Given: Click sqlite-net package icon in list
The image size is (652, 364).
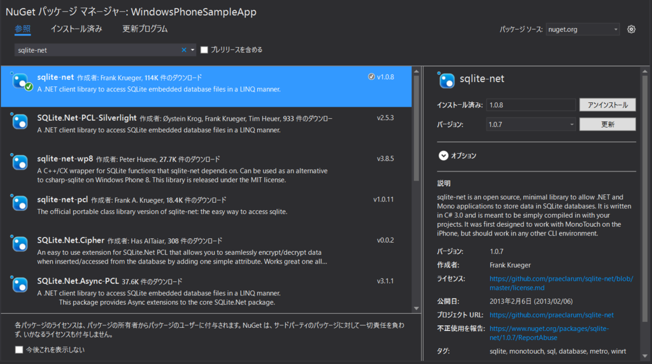Looking at the screenshot, I should click(x=21, y=81).
